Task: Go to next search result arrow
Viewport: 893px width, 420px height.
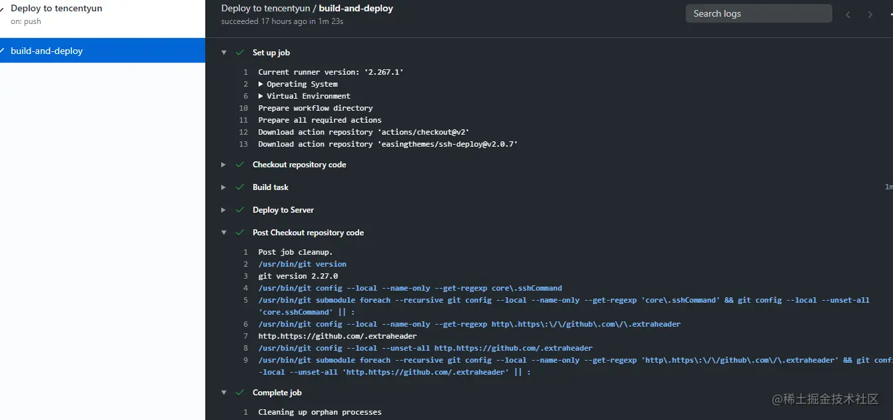Action: [870, 15]
